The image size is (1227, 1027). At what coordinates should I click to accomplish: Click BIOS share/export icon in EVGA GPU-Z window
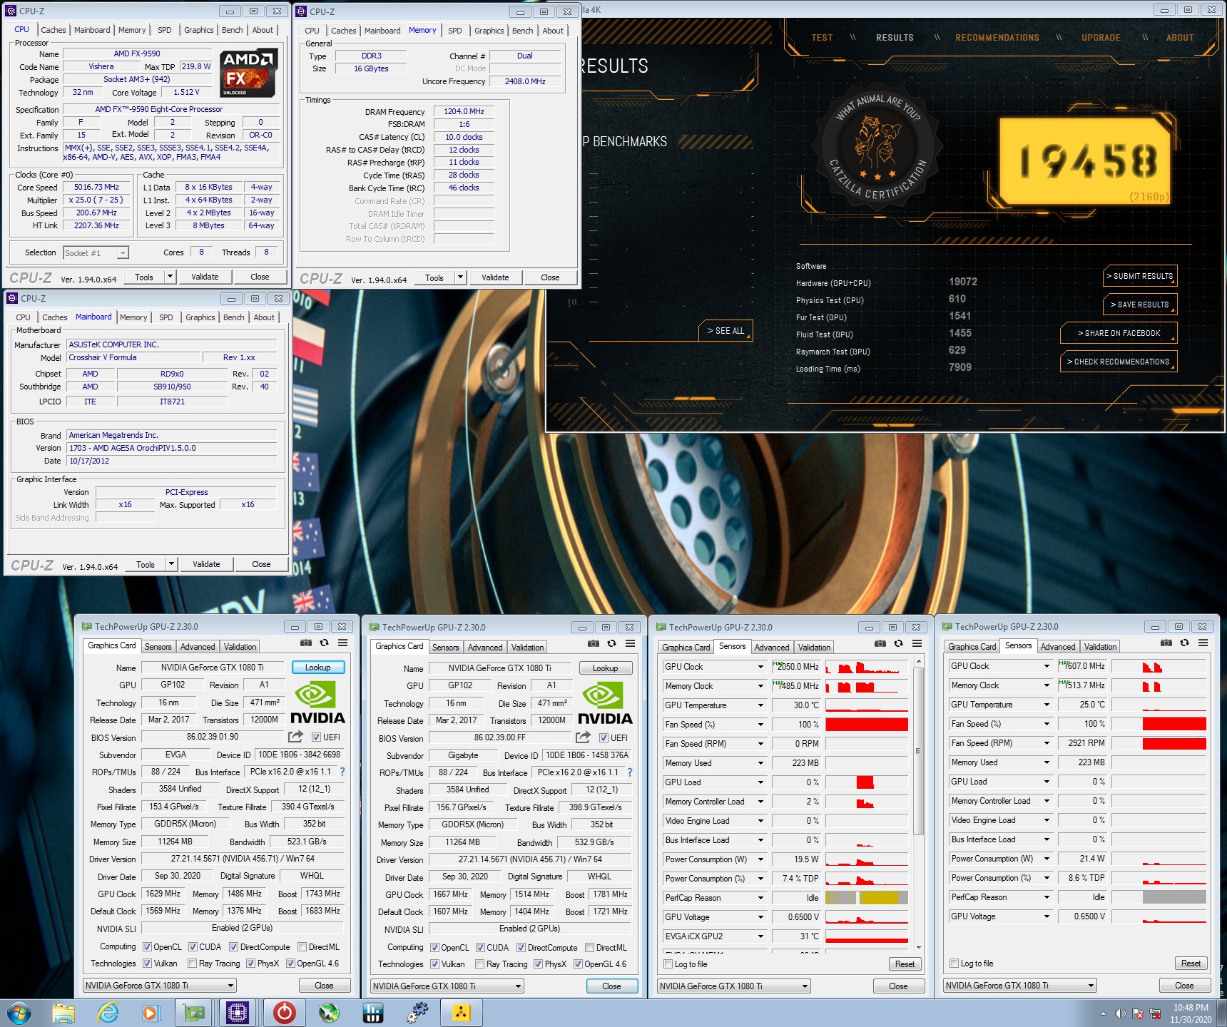click(295, 736)
